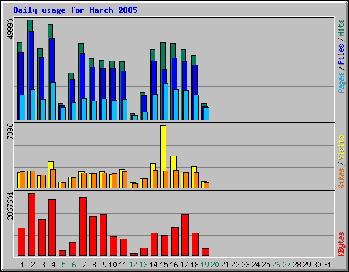Click day number 3 on the axis
Screen dimensions: 349x272
pos(43,265)
